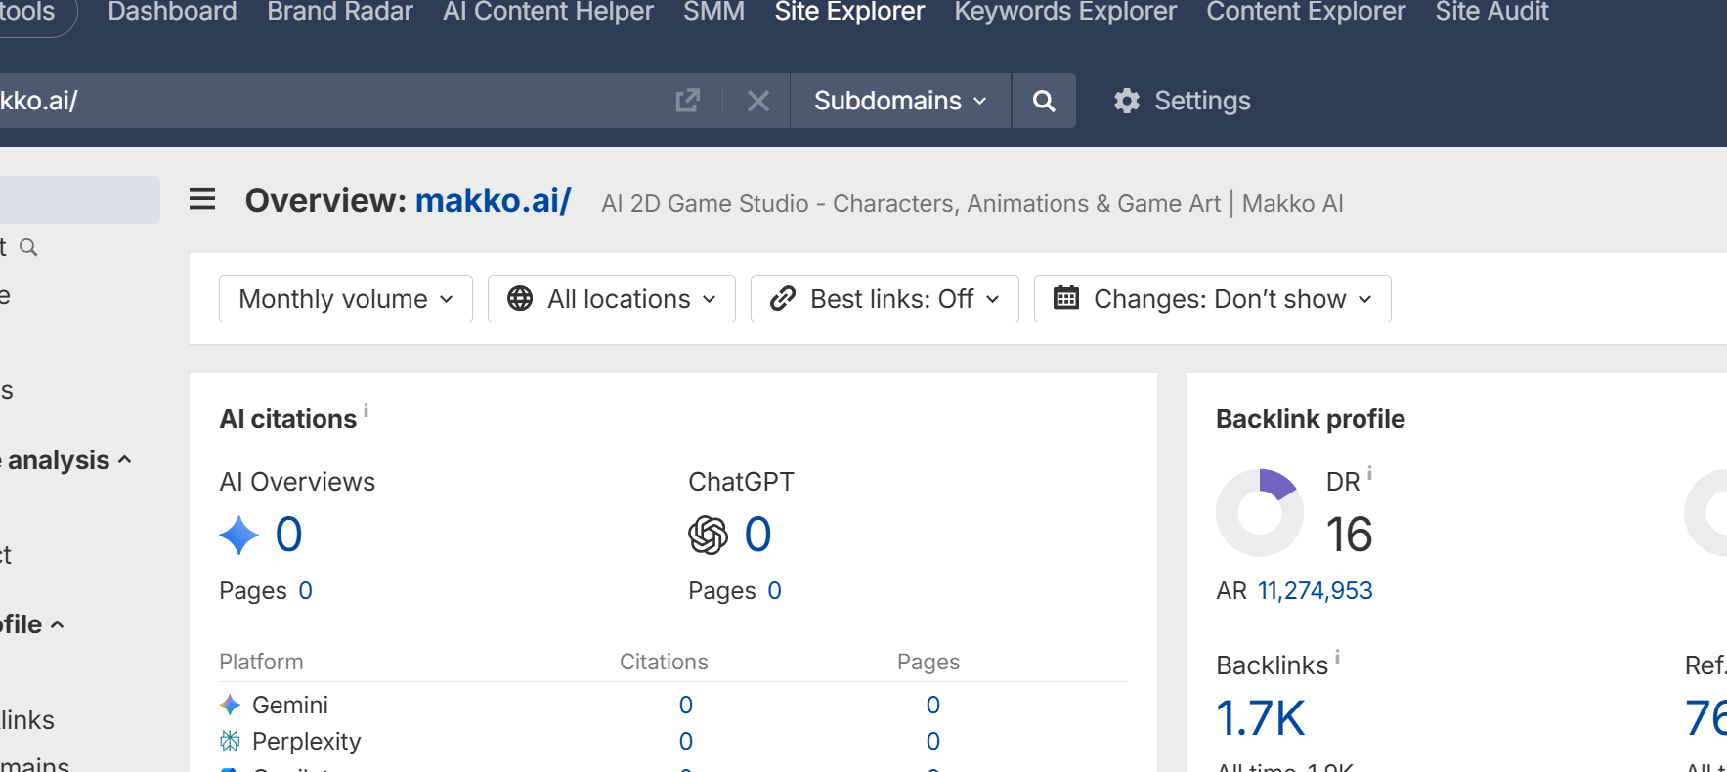This screenshot has height=772, width=1727.
Task: Open the Subdomains mode dropdown
Action: (900, 101)
